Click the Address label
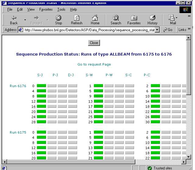 pyautogui.click(x=11, y=30)
